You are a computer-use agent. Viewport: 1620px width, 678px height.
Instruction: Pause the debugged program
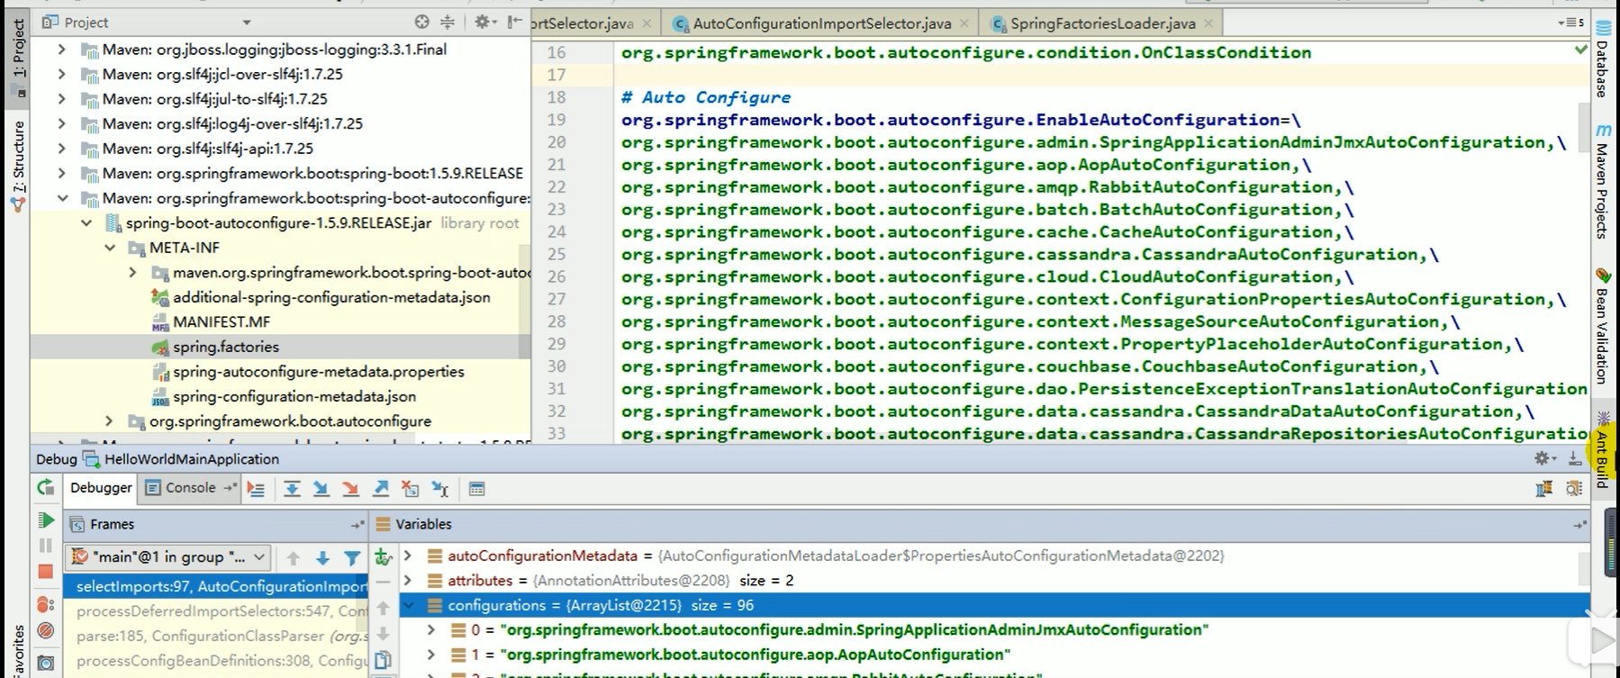[x=45, y=546]
